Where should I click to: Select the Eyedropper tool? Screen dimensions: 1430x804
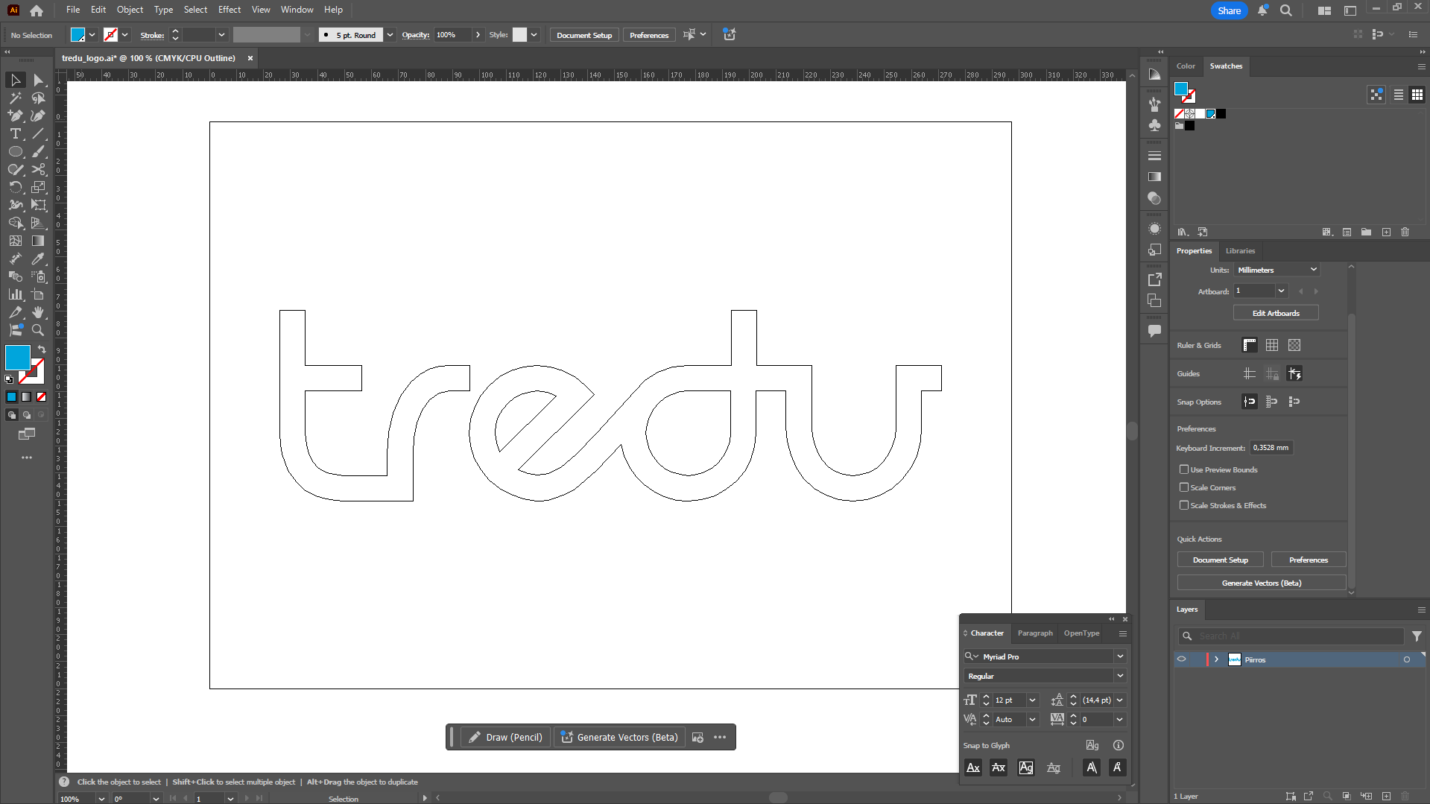38,259
